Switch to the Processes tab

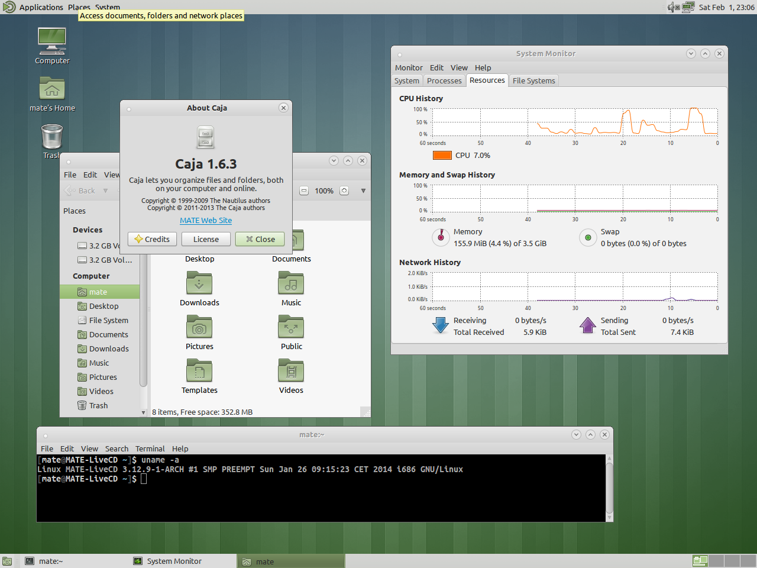click(x=444, y=81)
